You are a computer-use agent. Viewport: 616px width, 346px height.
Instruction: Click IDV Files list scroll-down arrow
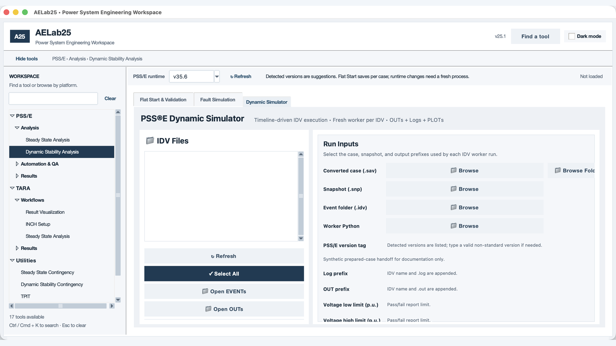[x=301, y=238]
